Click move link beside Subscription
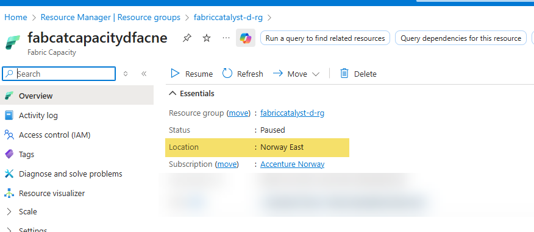The height and width of the screenshot is (232, 534). click(x=227, y=164)
